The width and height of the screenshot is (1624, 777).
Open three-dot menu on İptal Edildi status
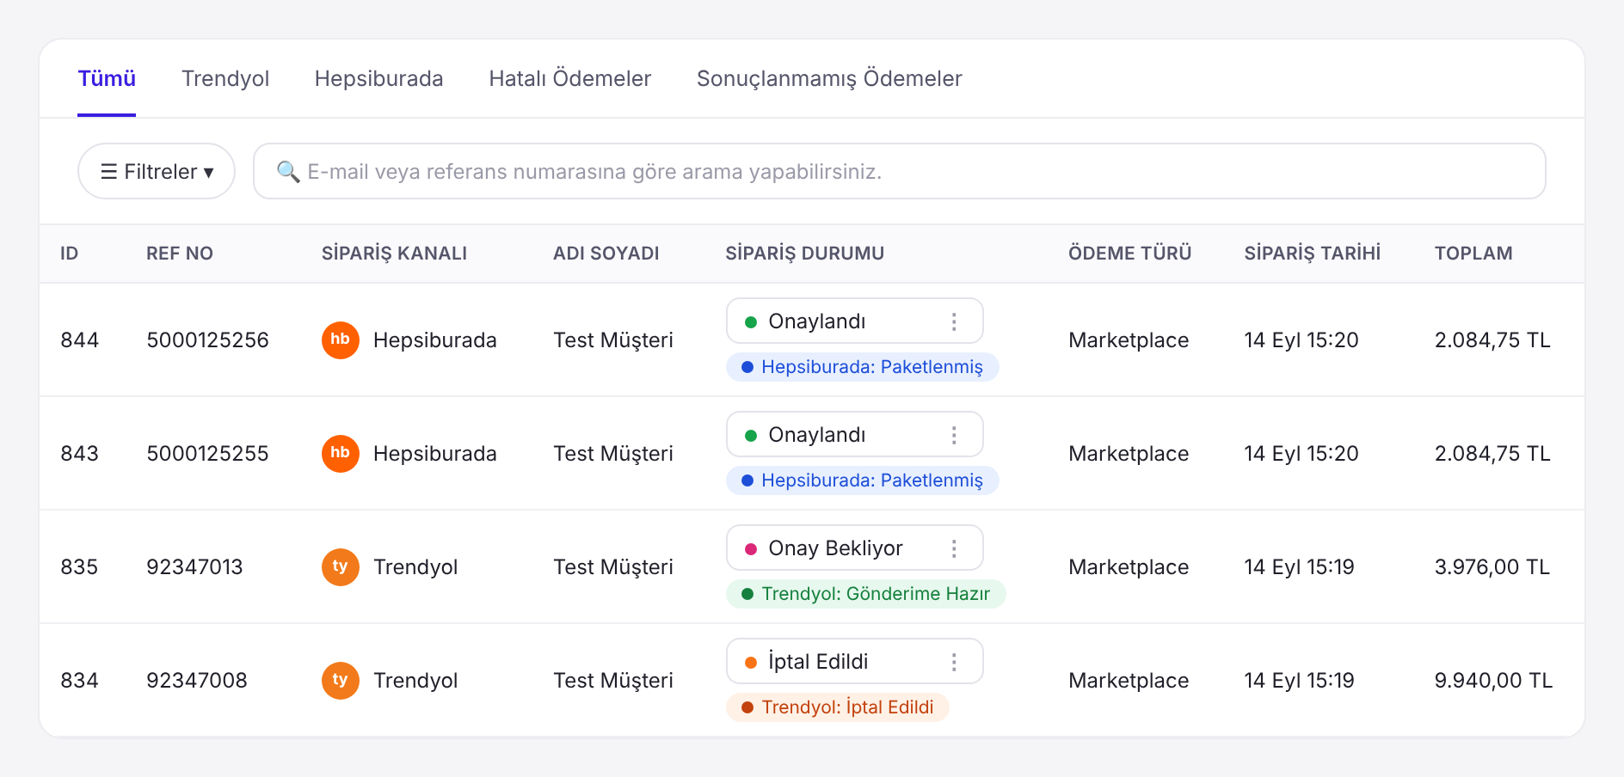(954, 662)
